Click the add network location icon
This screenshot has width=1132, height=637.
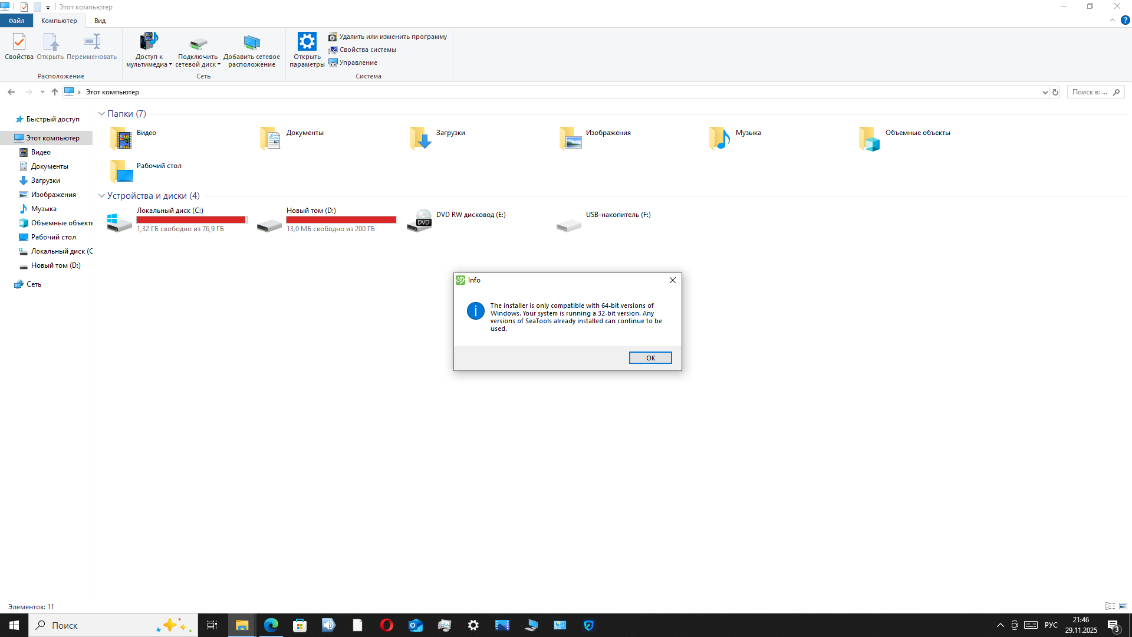point(252,42)
